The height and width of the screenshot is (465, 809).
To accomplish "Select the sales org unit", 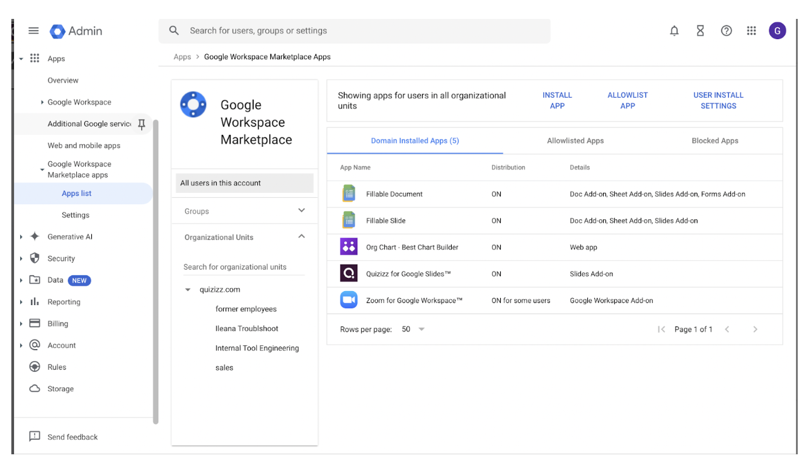I will click(224, 367).
